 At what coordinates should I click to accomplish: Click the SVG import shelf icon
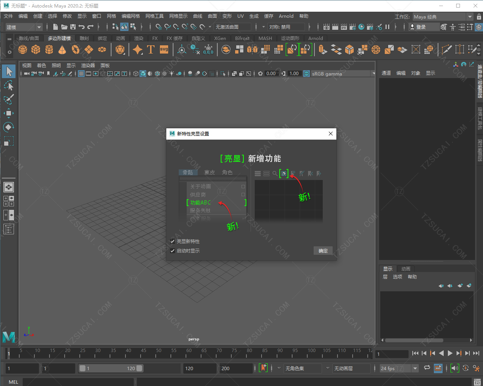tap(164, 49)
